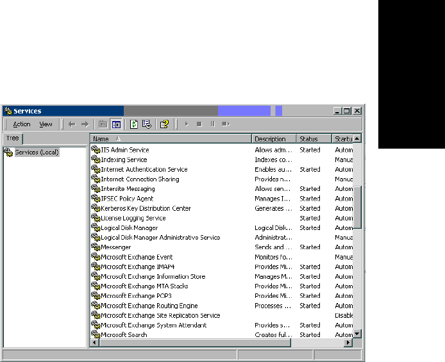The height and width of the screenshot is (362, 445).
Task: Click the gear icon beside Messenger
Action: coord(96,247)
